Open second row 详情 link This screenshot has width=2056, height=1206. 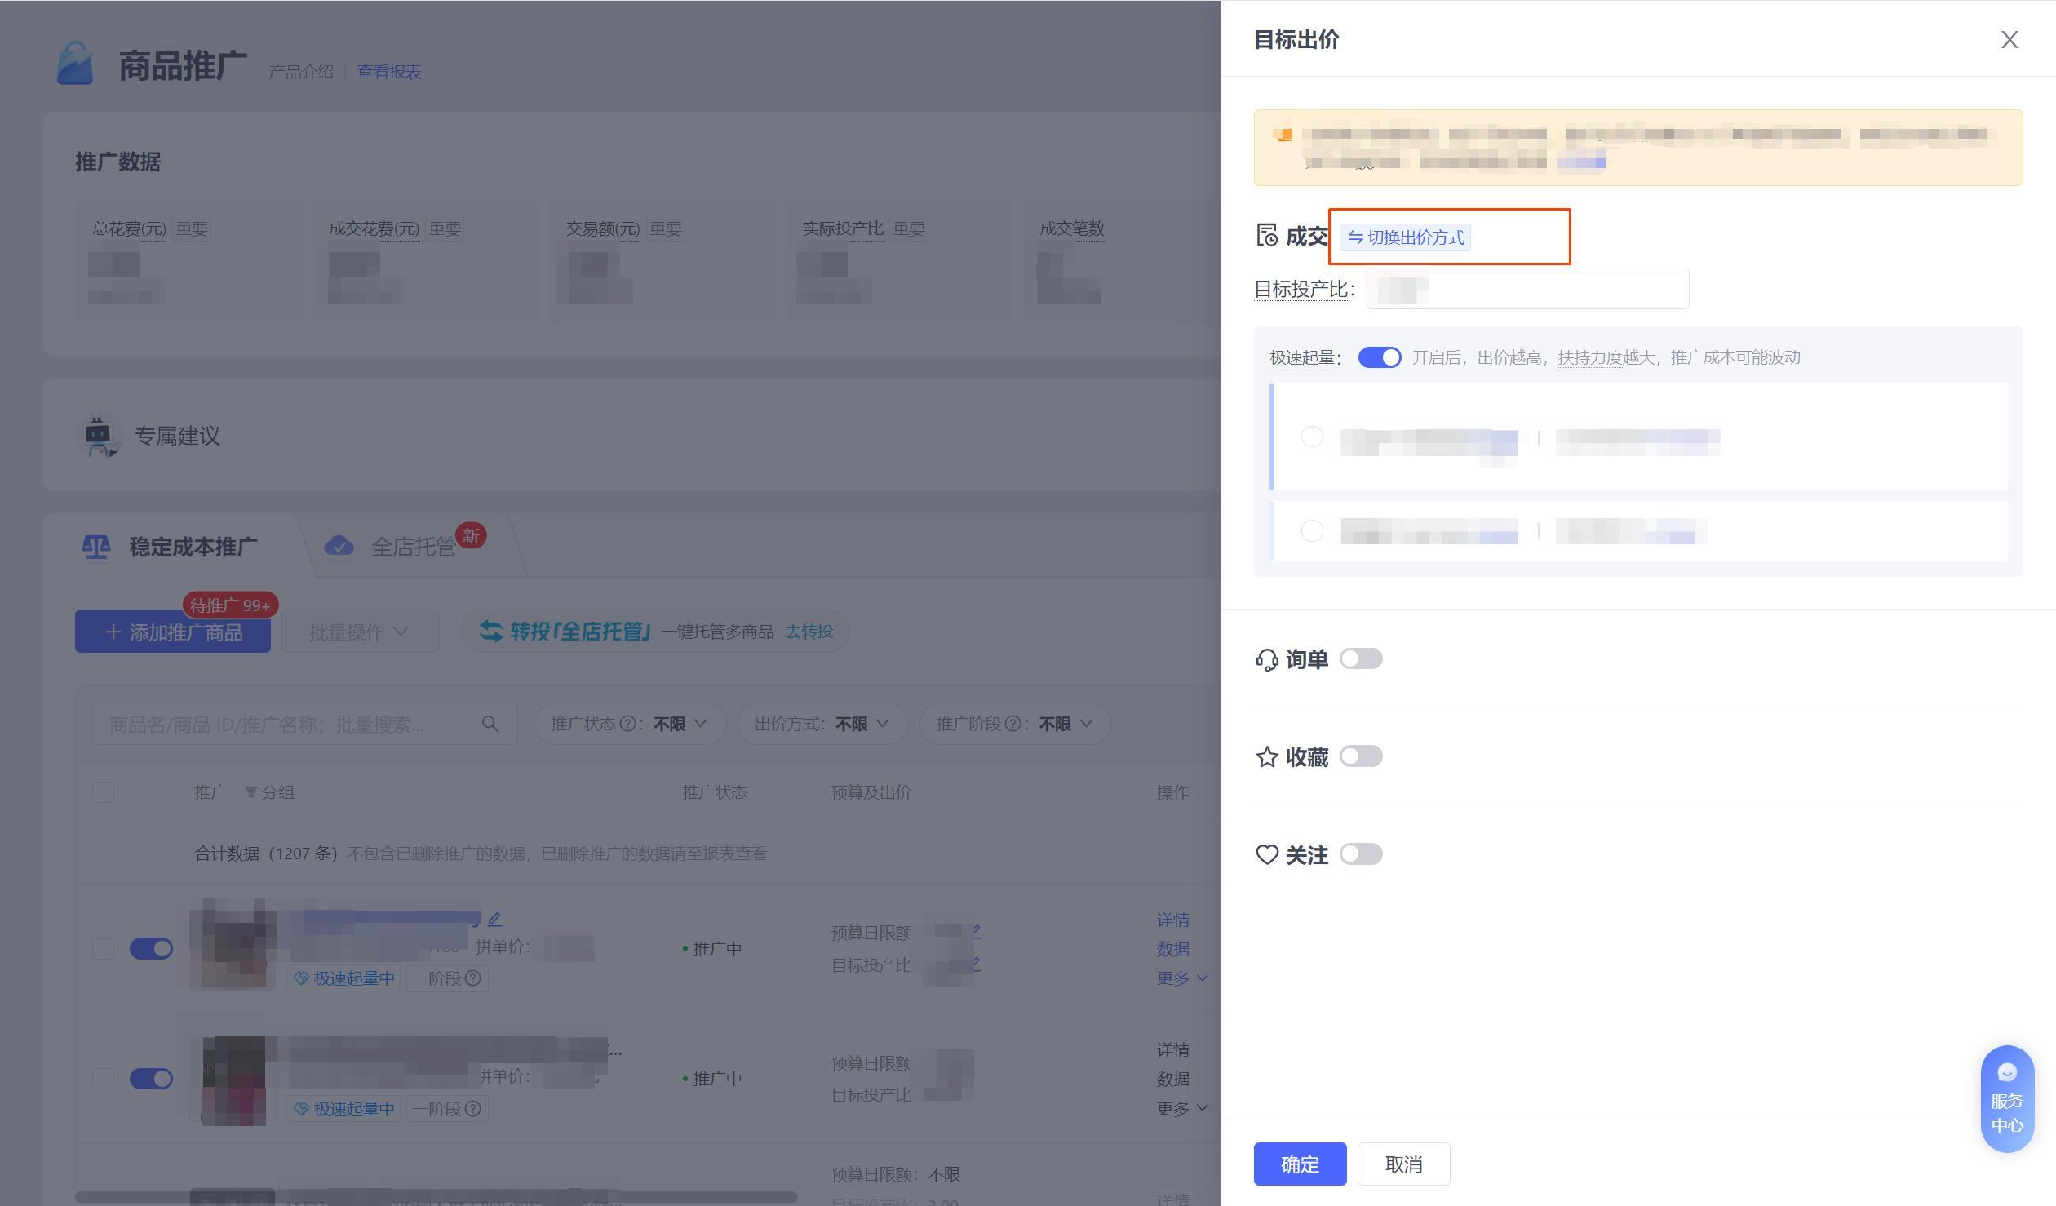tap(1172, 1049)
